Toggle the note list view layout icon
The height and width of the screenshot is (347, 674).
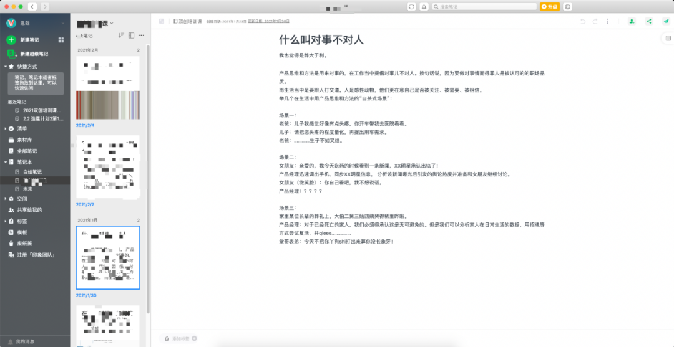pyautogui.click(x=130, y=36)
